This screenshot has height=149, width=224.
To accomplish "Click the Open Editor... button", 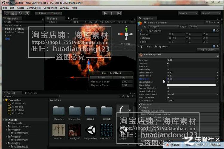I will (x=208, y=50).
